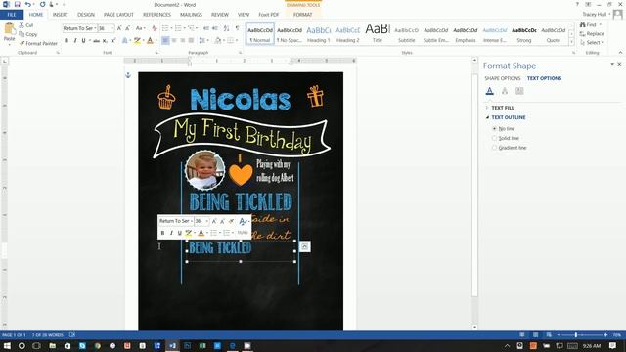Apply Italic from the ribbon Font group
Screen dimensions: 626x352
tap(75, 40)
